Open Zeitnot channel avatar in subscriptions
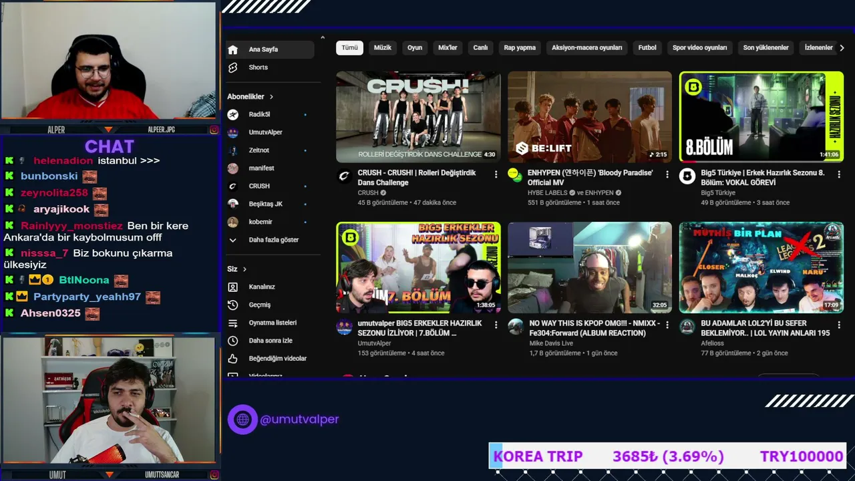 tap(232, 150)
